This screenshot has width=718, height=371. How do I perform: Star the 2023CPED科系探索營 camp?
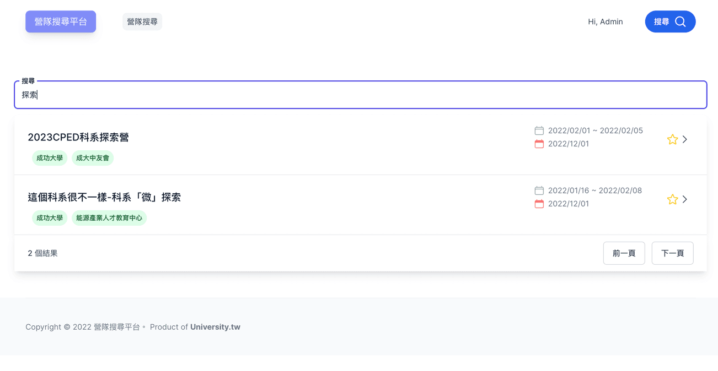[672, 139]
